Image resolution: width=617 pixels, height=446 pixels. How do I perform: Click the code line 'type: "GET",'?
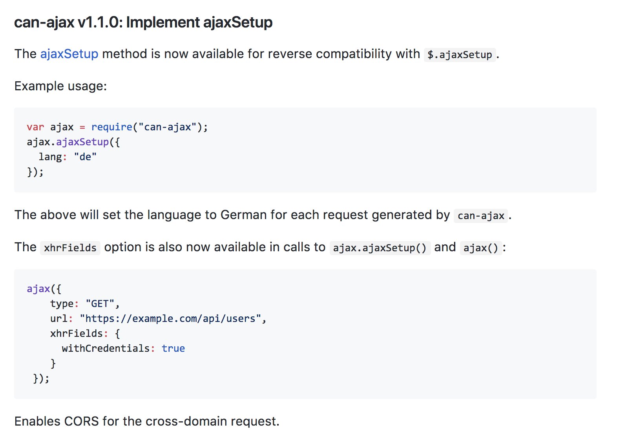pos(85,303)
